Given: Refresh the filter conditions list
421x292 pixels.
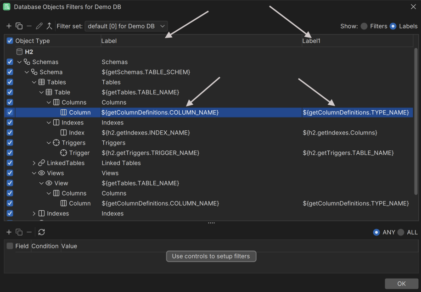Looking at the screenshot, I should pyautogui.click(x=41, y=232).
